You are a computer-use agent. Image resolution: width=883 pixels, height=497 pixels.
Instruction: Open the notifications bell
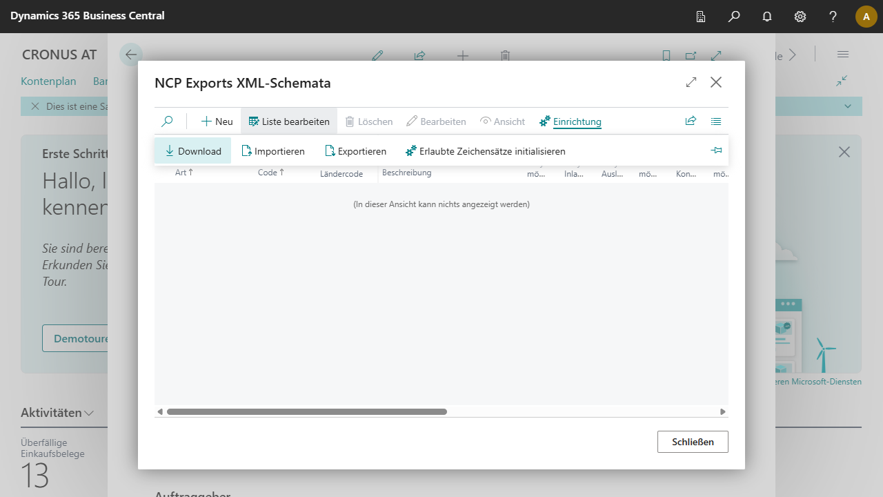[767, 17]
